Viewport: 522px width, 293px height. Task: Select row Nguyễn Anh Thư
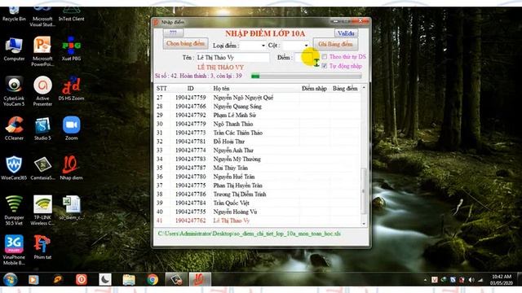[258, 151]
